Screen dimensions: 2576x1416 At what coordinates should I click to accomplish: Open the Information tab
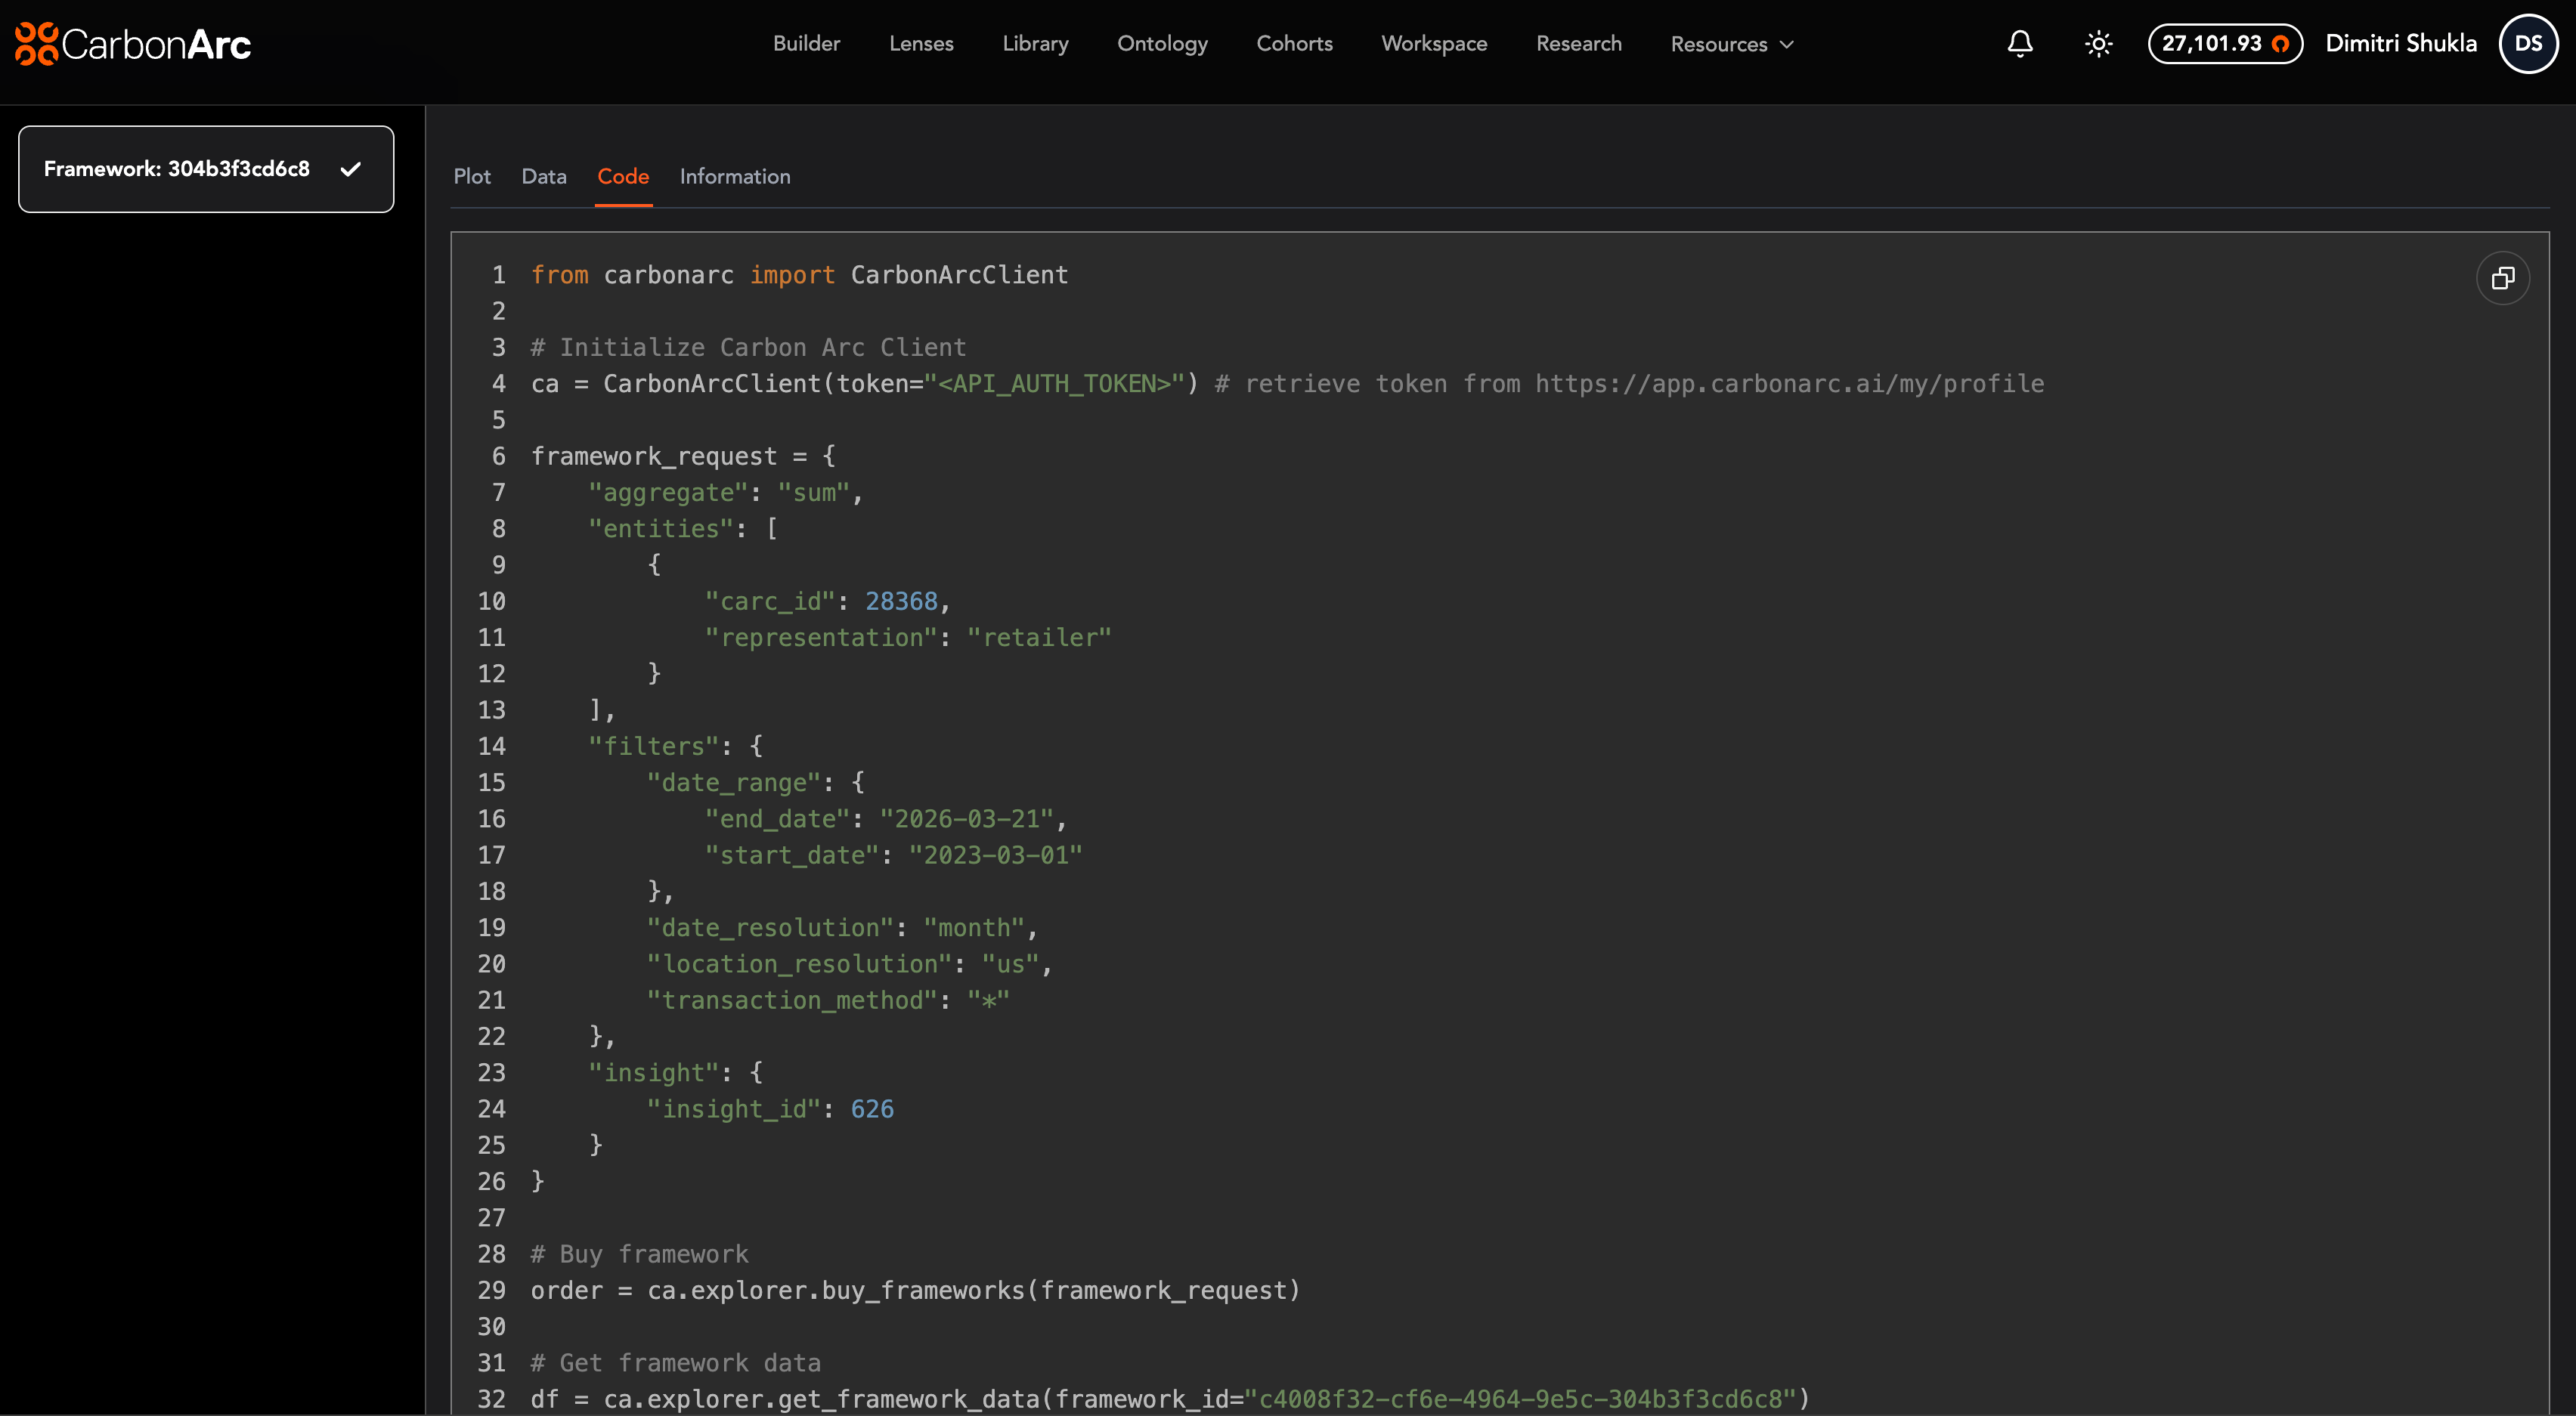pyautogui.click(x=735, y=177)
